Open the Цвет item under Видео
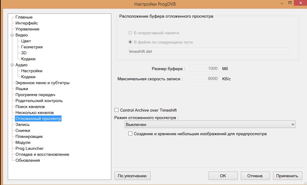The height and width of the screenshot is (185, 307). (26, 41)
